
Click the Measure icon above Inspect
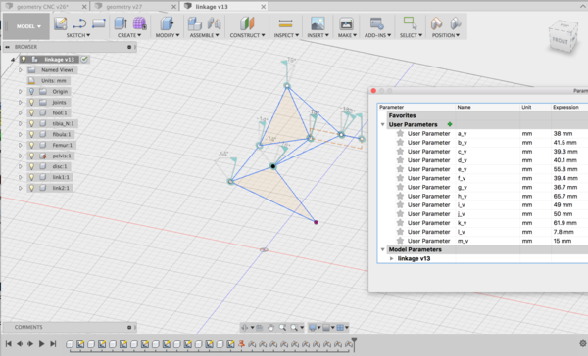tap(286, 23)
